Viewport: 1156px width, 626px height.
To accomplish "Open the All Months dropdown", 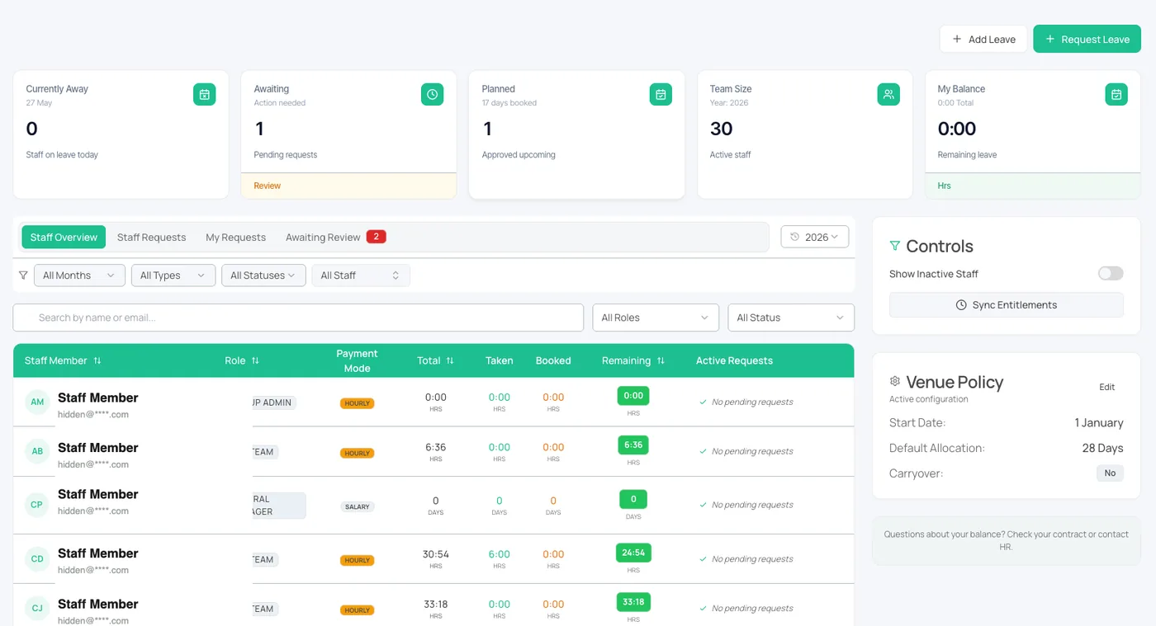I will click(x=79, y=275).
